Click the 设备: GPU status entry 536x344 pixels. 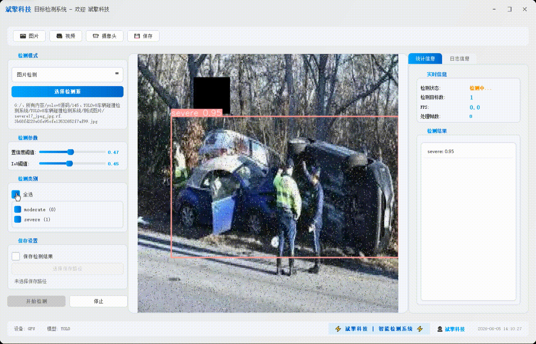[x=25, y=329]
